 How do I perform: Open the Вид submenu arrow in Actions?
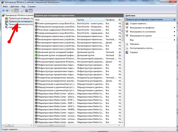pyautogui.click(x=174, y=40)
